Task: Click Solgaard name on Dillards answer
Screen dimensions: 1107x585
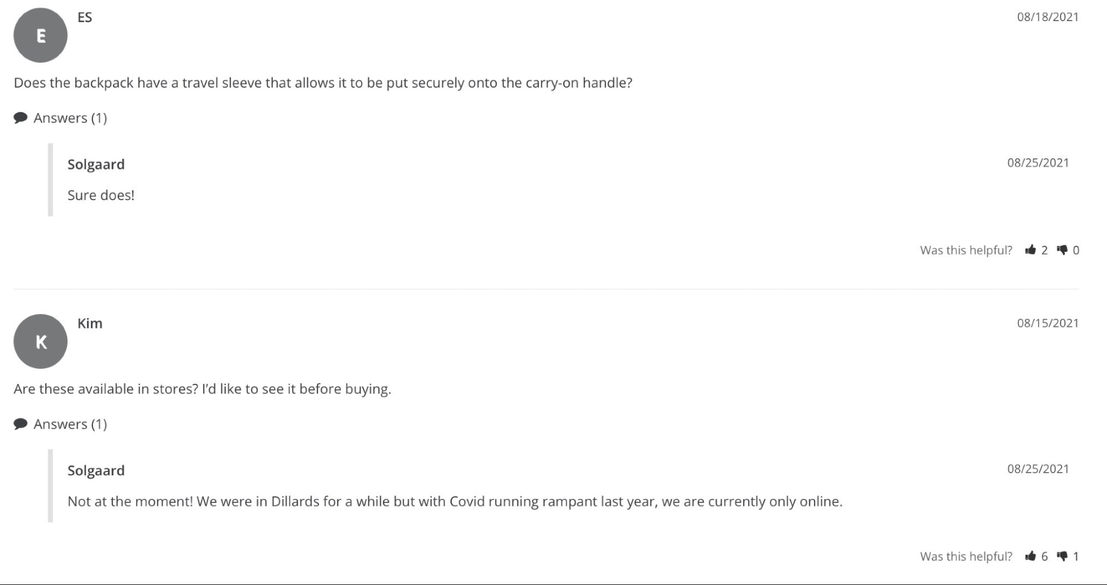Action: pyautogui.click(x=96, y=471)
